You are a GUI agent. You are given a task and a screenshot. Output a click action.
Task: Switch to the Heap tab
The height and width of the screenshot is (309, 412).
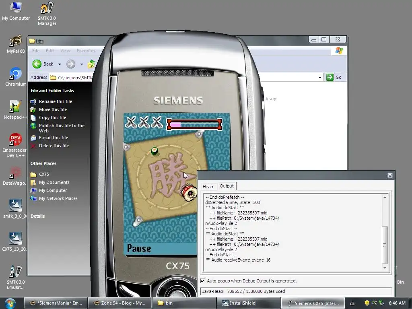tap(208, 187)
